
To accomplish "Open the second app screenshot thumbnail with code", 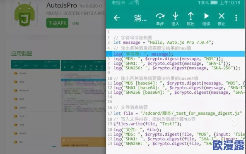I will (83, 103).
